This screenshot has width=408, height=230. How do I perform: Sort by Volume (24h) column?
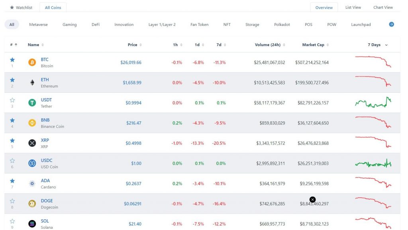[x=270, y=45]
